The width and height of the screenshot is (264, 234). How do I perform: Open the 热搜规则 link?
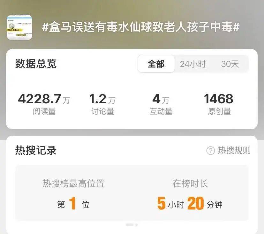pyautogui.click(x=234, y=150)
